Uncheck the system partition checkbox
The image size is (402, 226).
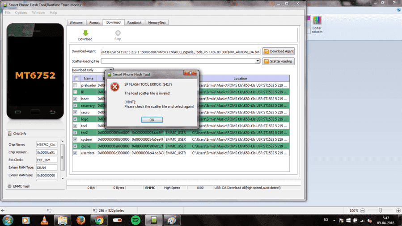[x=76, y=139]
